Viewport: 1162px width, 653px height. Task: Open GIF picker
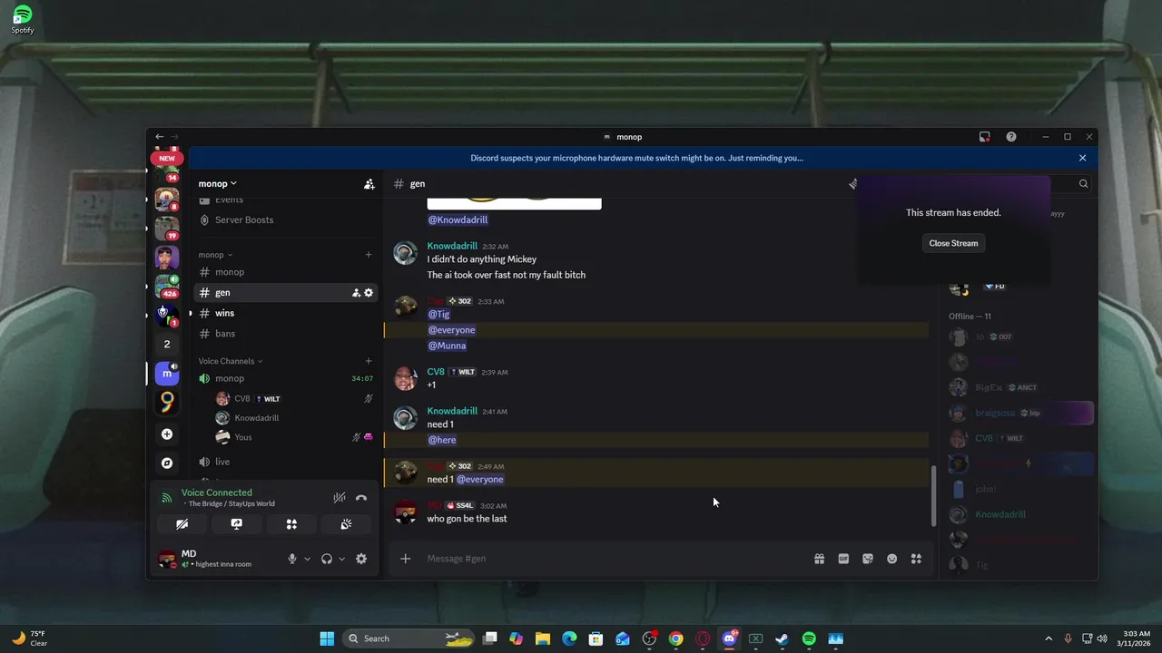pos(843,559)
